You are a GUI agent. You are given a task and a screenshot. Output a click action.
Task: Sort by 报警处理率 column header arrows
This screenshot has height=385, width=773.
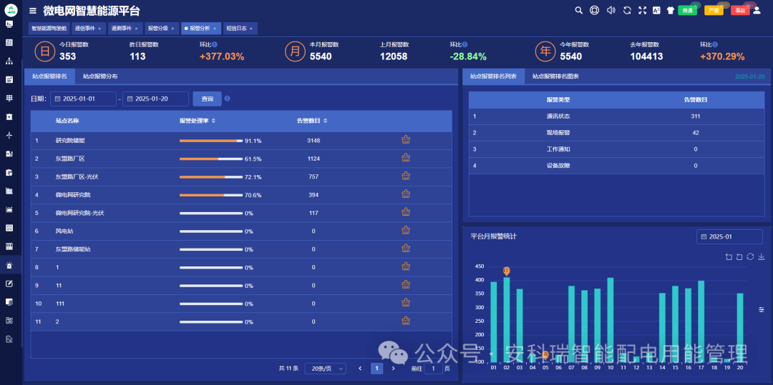213,121
